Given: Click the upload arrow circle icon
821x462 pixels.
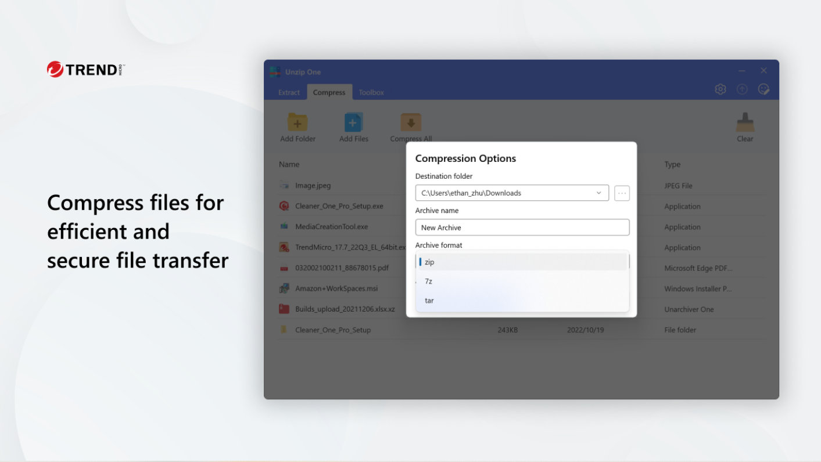Looking at the screenshot, I should point(742,89).
